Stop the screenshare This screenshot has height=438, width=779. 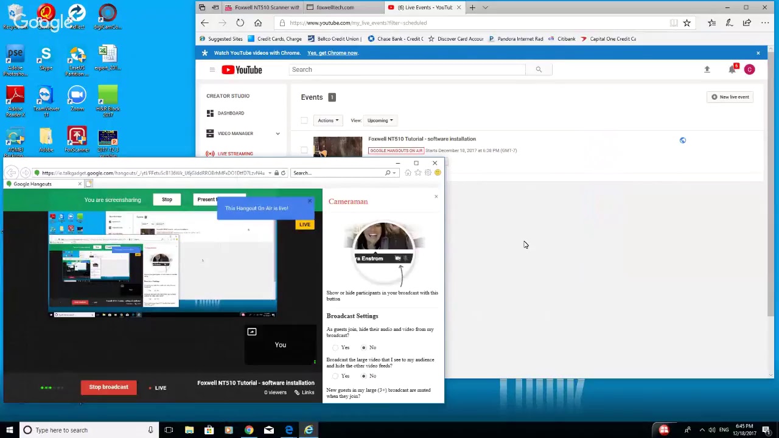point(167,200)
